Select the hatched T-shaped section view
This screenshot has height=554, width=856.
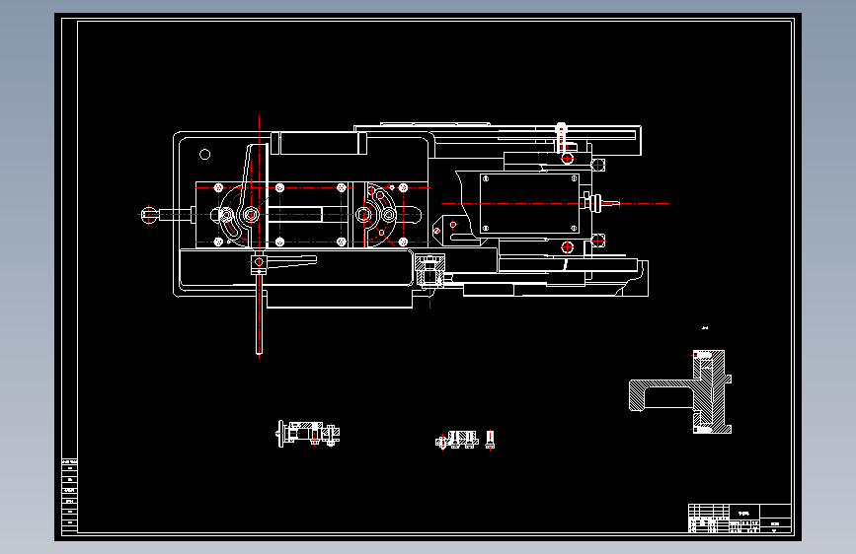680,392
